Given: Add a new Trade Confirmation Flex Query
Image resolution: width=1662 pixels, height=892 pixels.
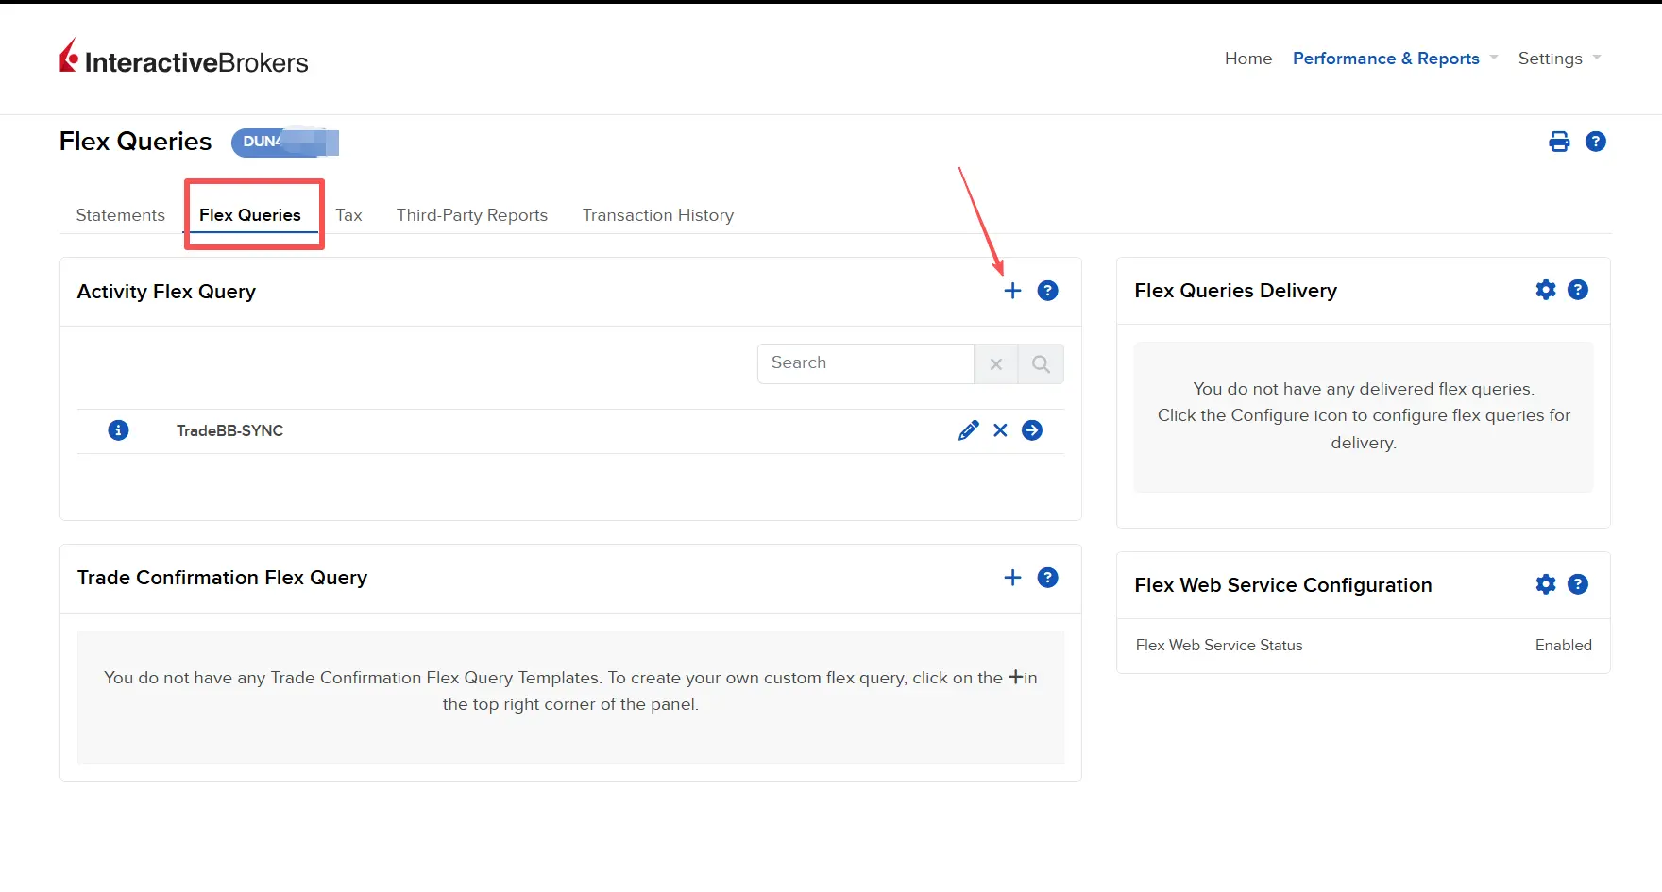Looking at the screenshot, I should 1012,578.
